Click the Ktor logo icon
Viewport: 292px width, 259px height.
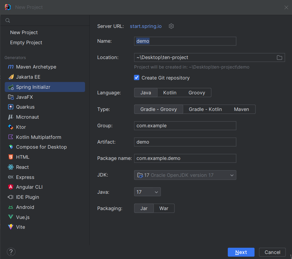(11, 127)
